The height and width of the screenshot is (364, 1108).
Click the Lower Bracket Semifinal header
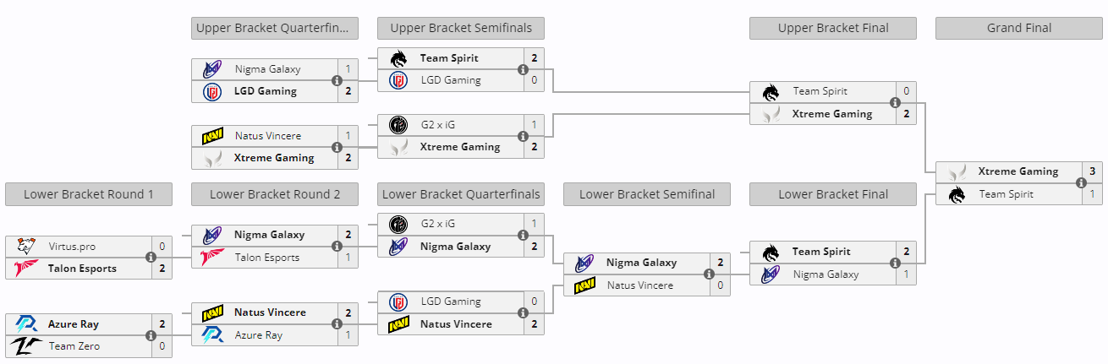click(x=647, y=194)
